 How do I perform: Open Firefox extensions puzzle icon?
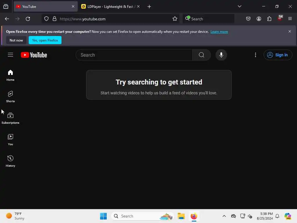point(269,19)
